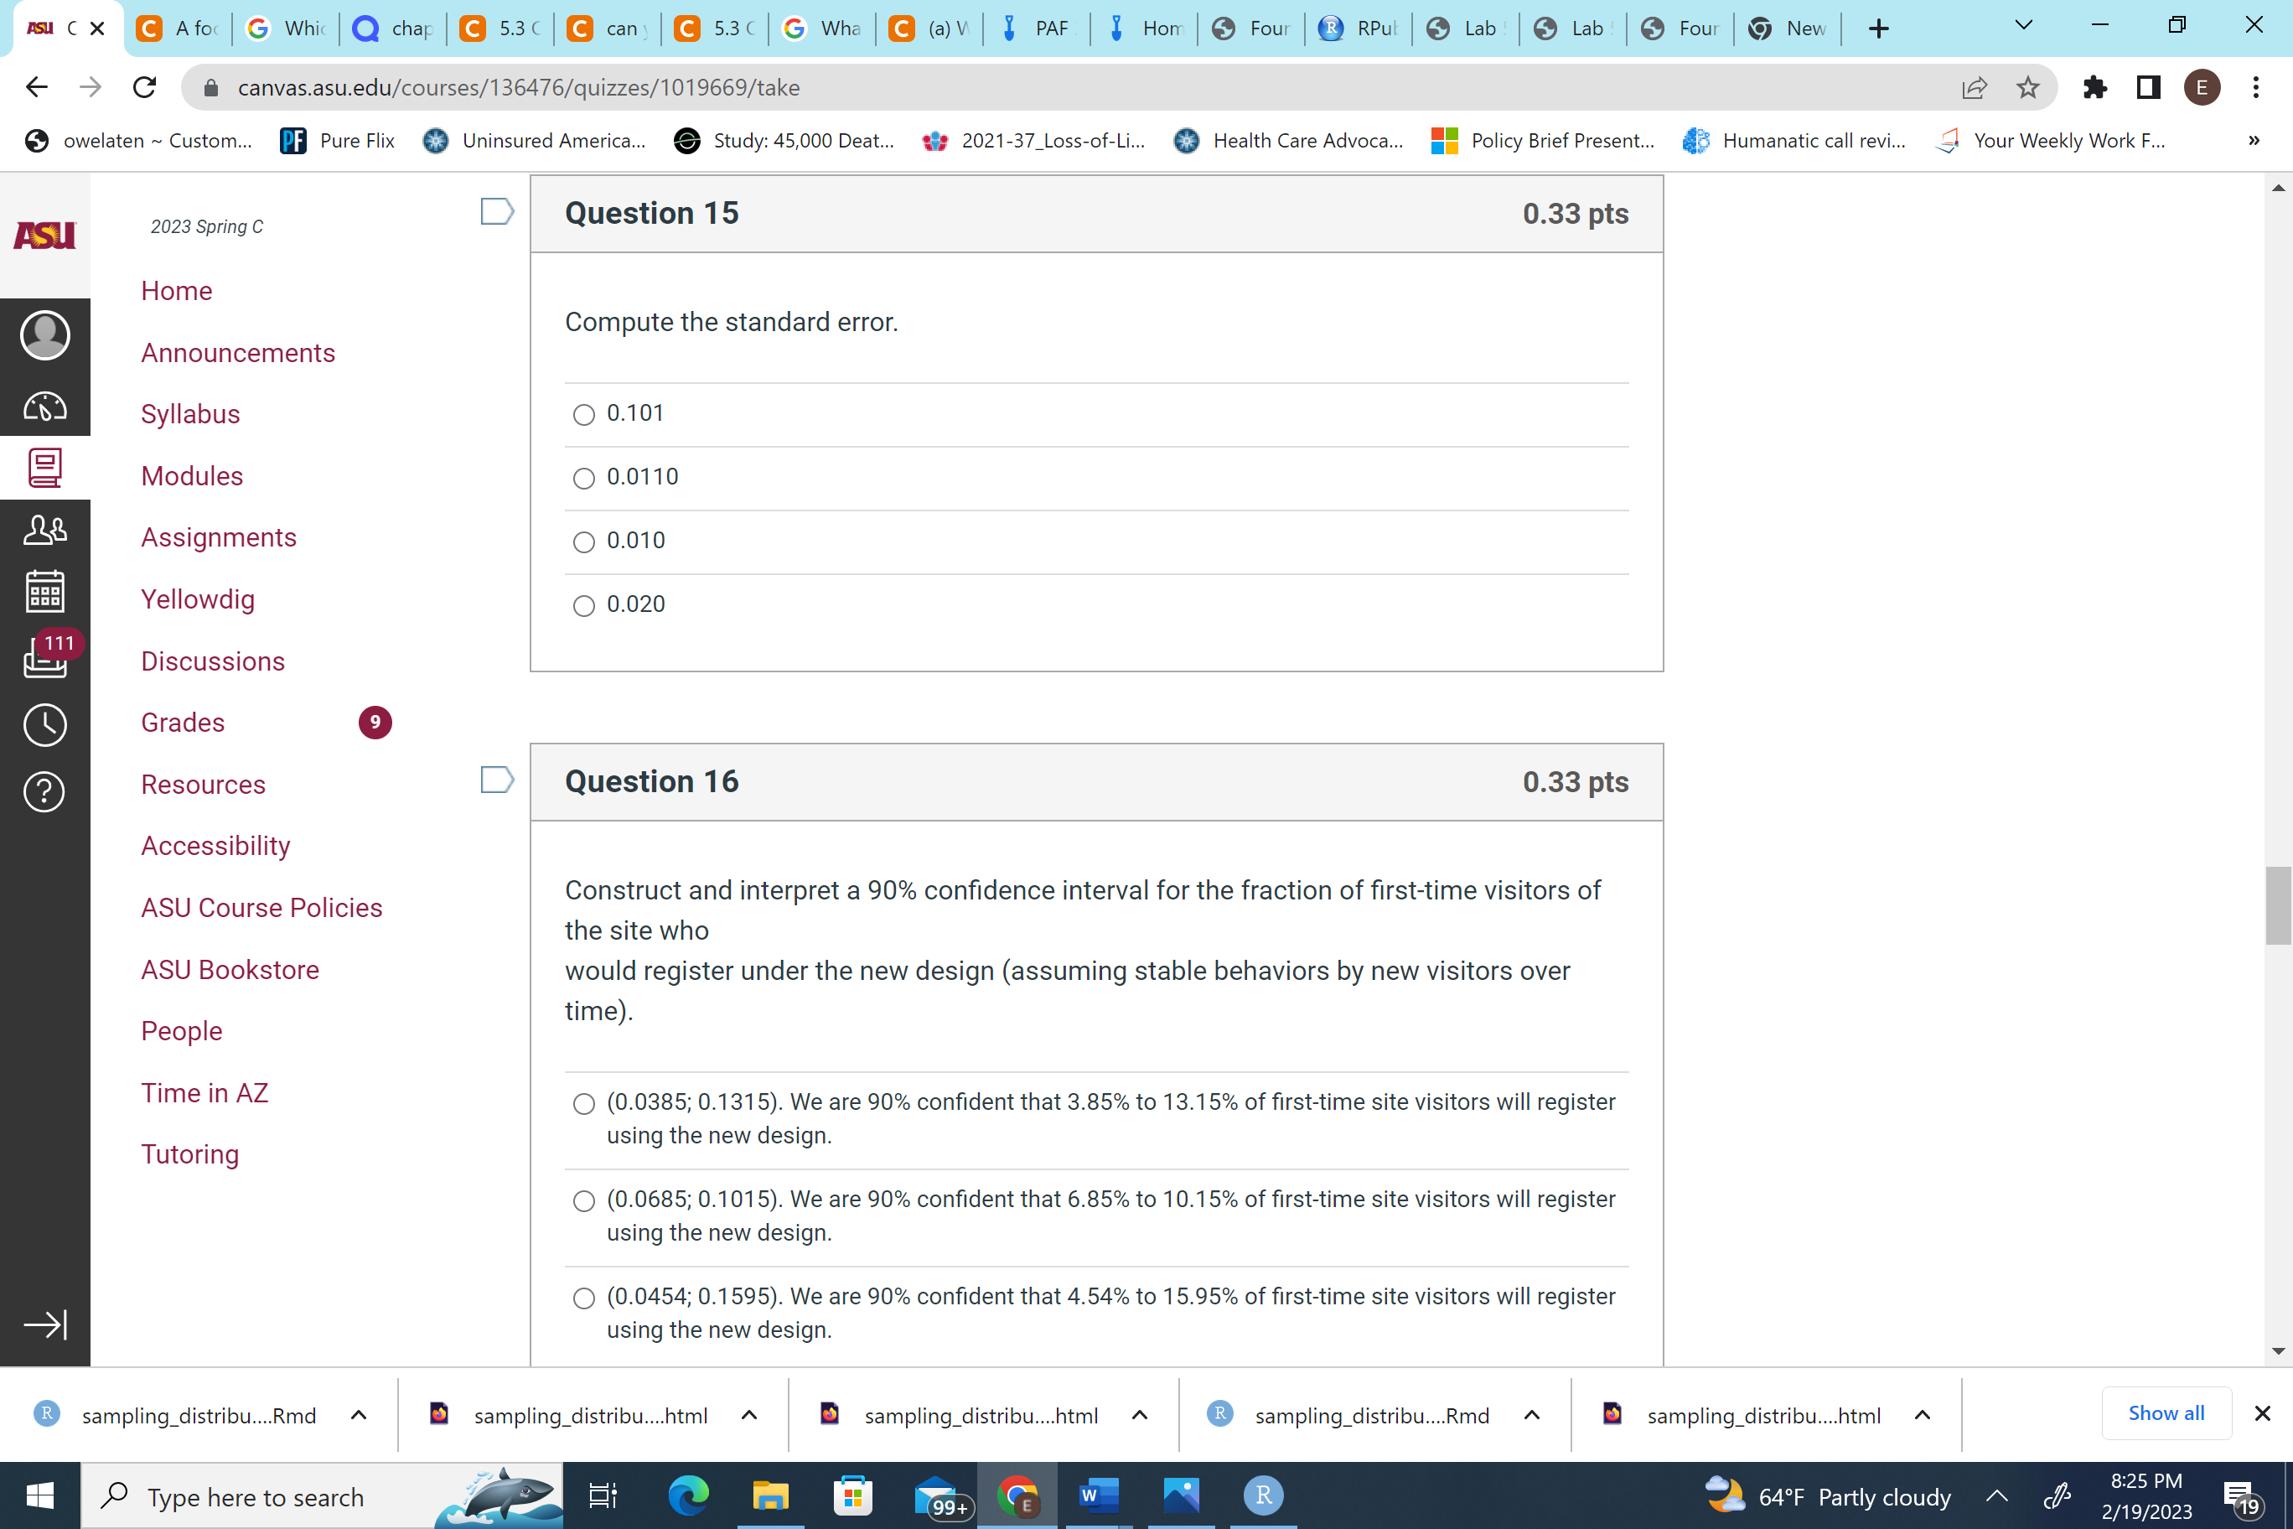The height and width of the screenshot is (1529, 2293).
Task: Open Canvas Help question mark icon
Action: (45, 790)
